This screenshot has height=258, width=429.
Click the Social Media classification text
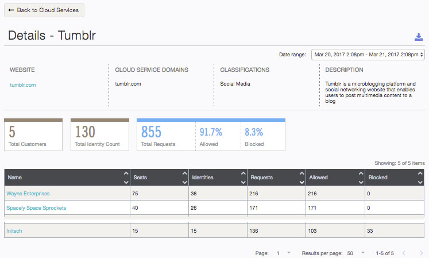coord(235,84)
